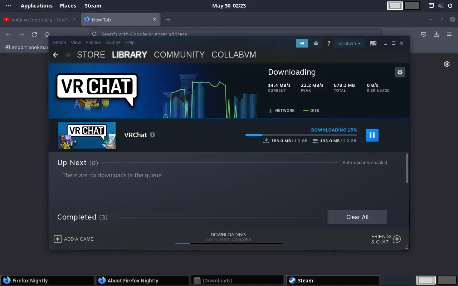This screenshot has width=458, height=286.
Task: Click the muted volume icon in panel
Action: pyautogui.click(x=441, y=6)
